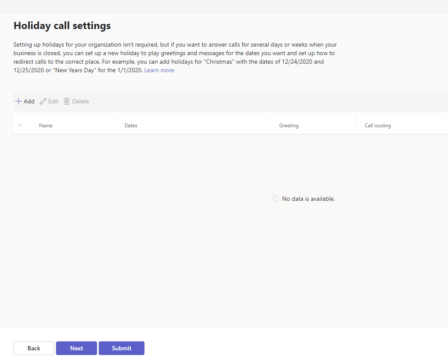This screenshot has height=364, width=448.
Task: Click the trash can Delete icon
Action: 67,101
